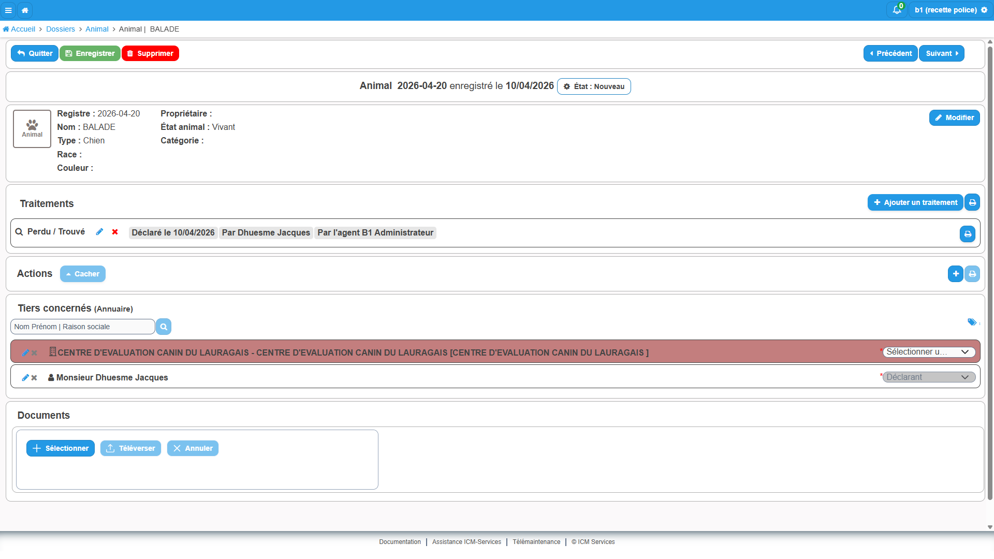Open the hamburger menu in the top bar
The width and height of the screenshot is (994, 559).
pyautogui.click(x=8, y=10)
